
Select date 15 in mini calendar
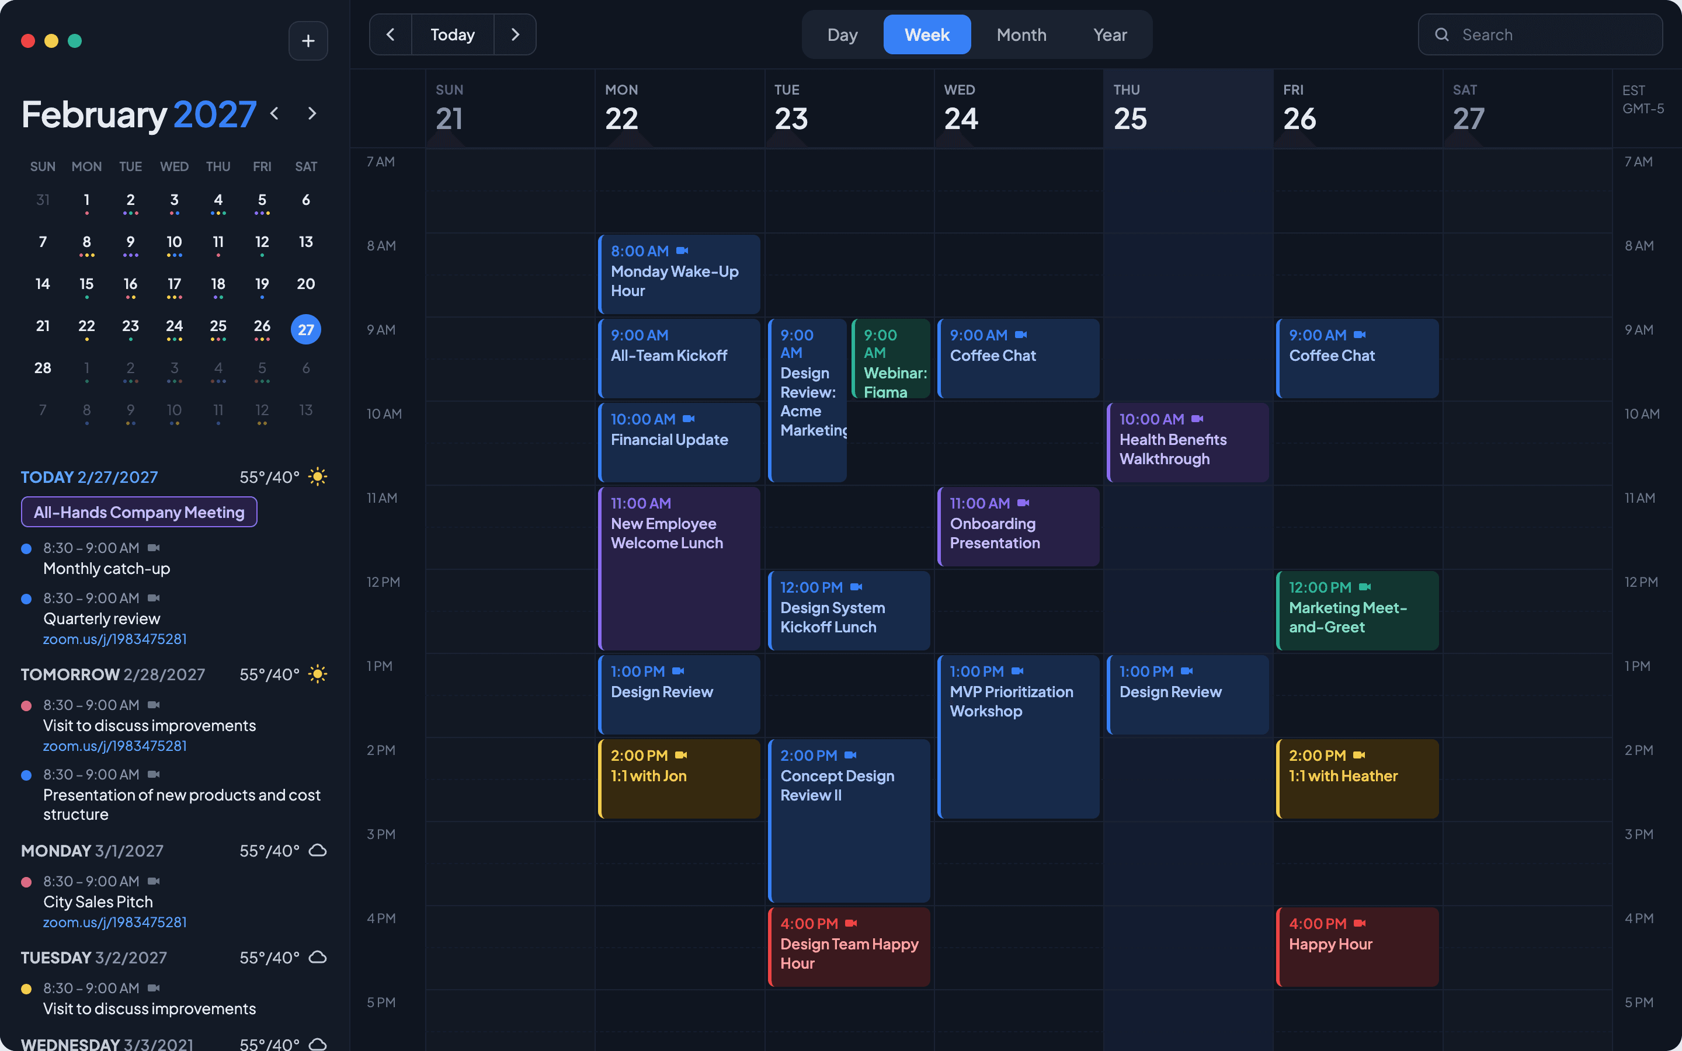pos(86,284)
